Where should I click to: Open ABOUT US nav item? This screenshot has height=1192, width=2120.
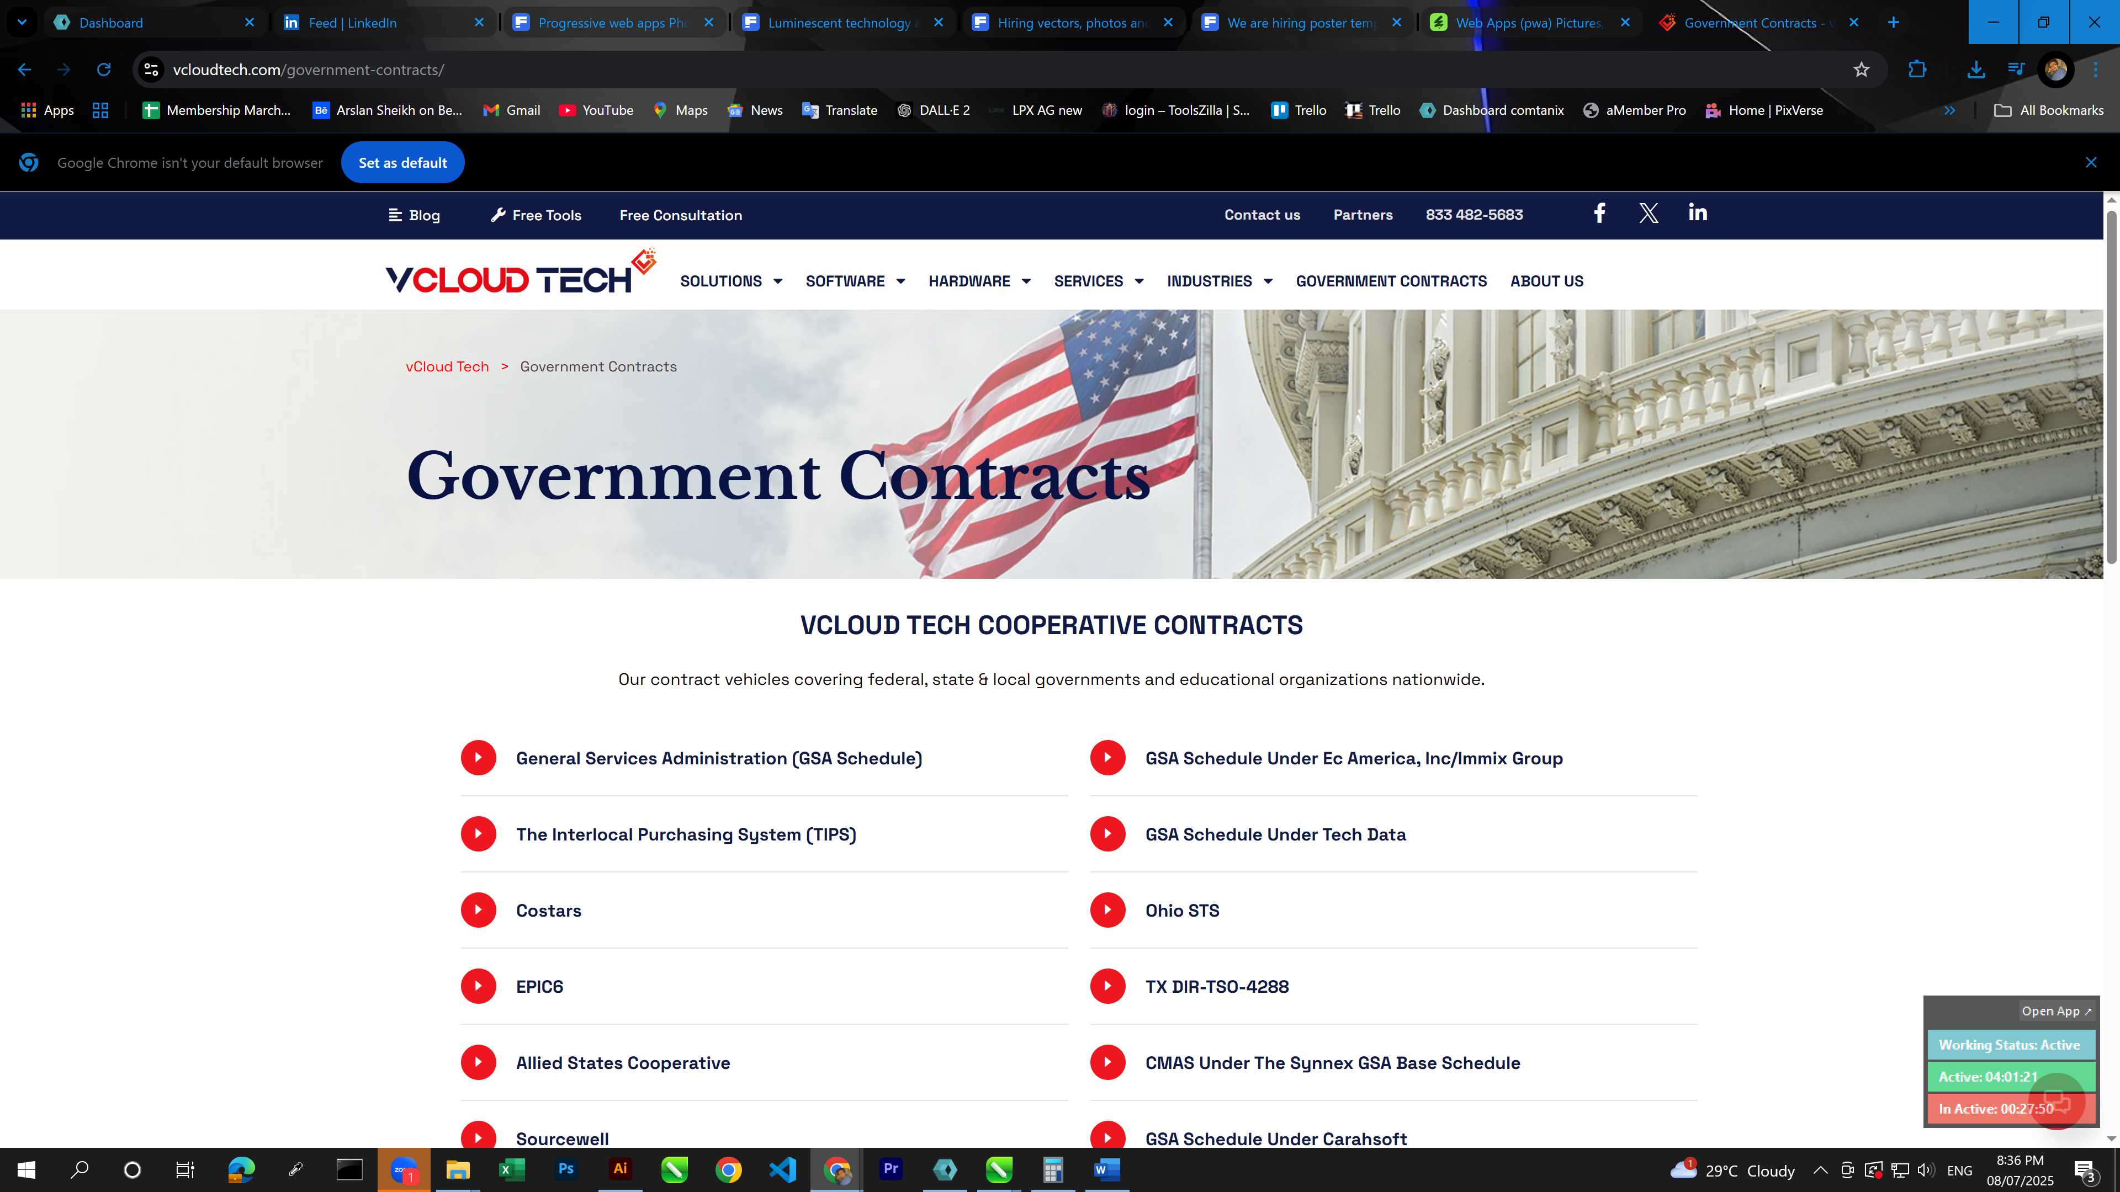pyautogui.click(x=1546, y=281)
